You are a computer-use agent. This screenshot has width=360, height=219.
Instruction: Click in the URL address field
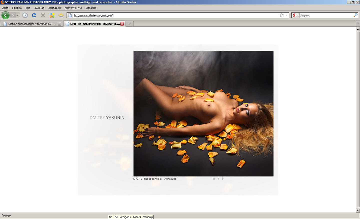(x=175, y=15)
